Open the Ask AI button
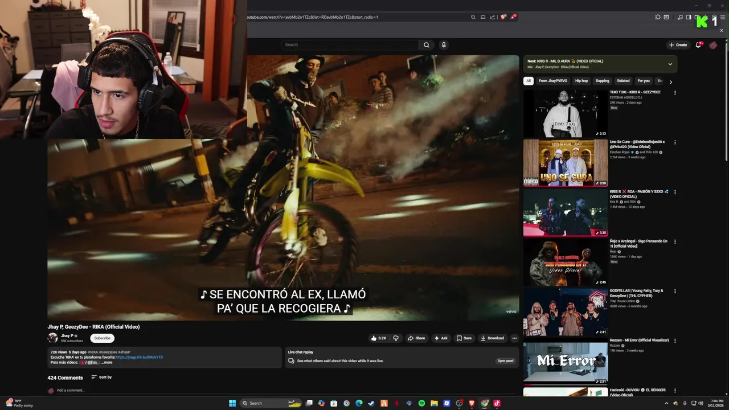Viewport: 729px width, 410px height. coord(441,338)
